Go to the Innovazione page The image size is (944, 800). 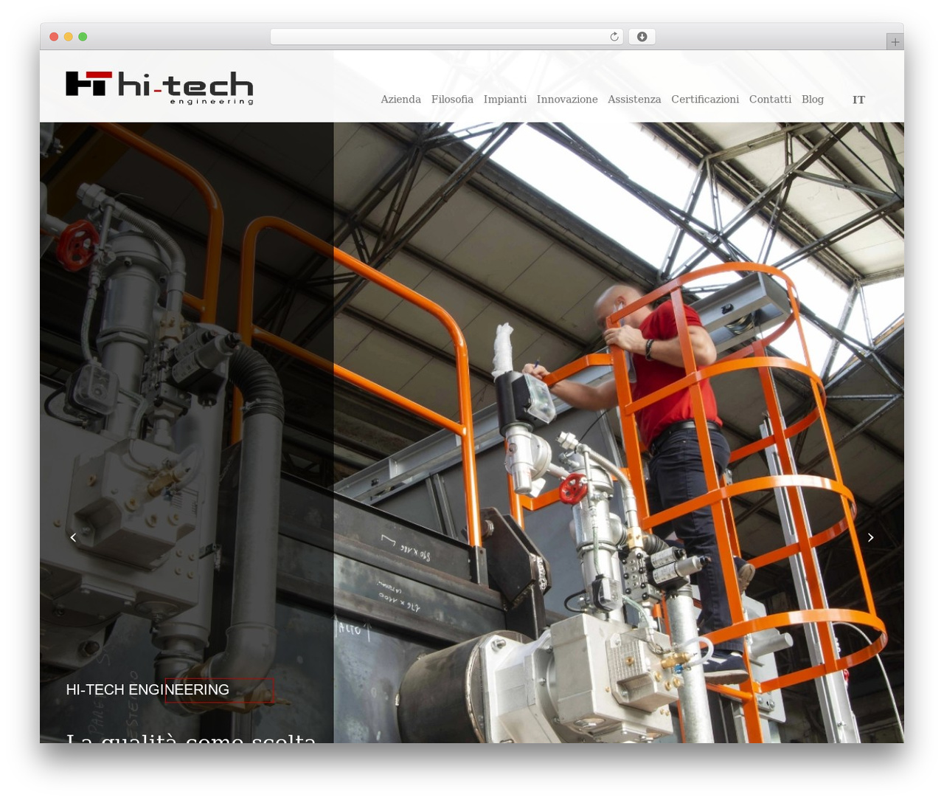point(567,100)
